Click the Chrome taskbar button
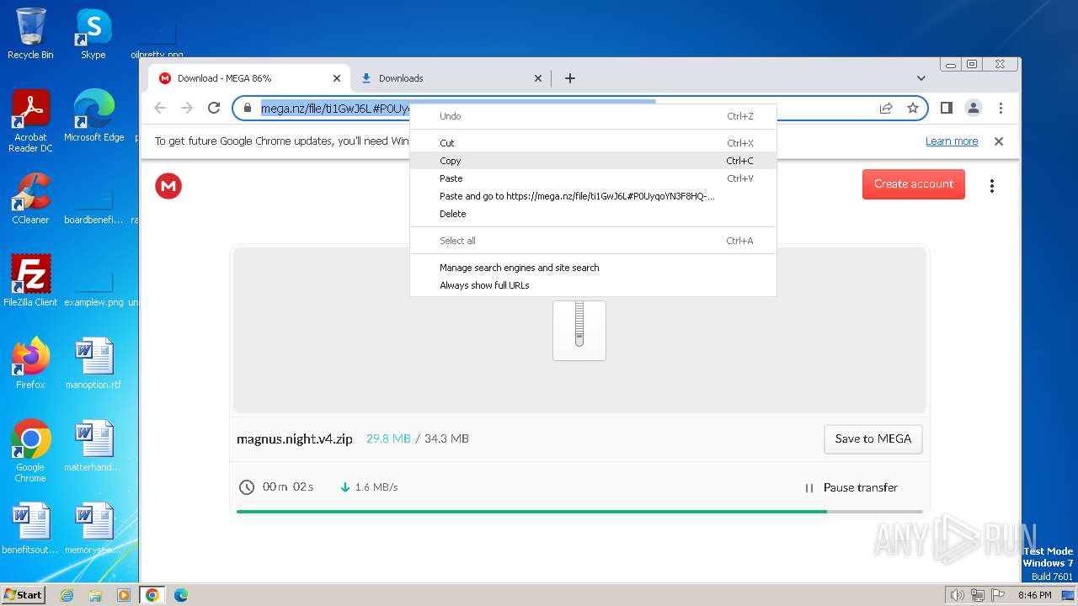Viewport: 1078px width, 606px height. (152, 595)
